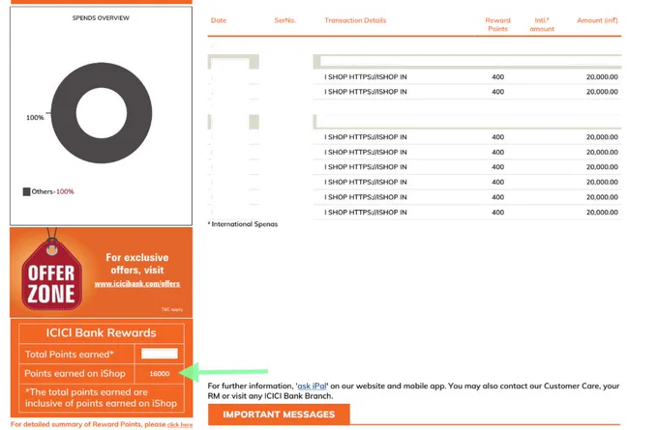Select the 'Points earned on iShop' label
The width and height of the screenshot is (658, 430).
[75, 373]
